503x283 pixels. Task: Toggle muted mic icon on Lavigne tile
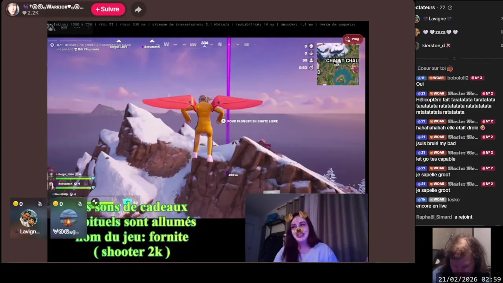point(40,204)
